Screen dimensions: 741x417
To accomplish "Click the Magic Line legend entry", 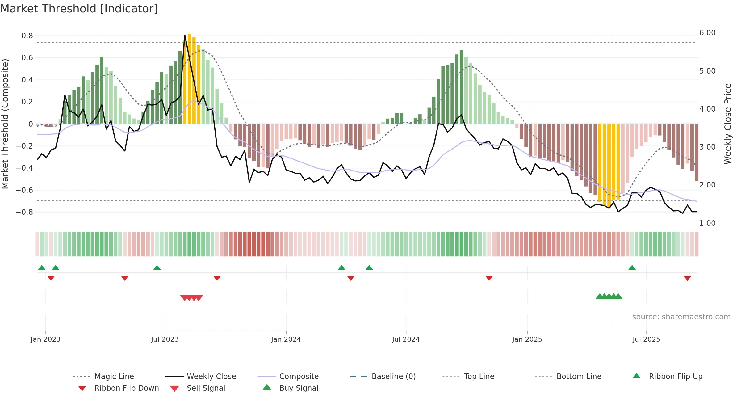I will click(103, 376).
